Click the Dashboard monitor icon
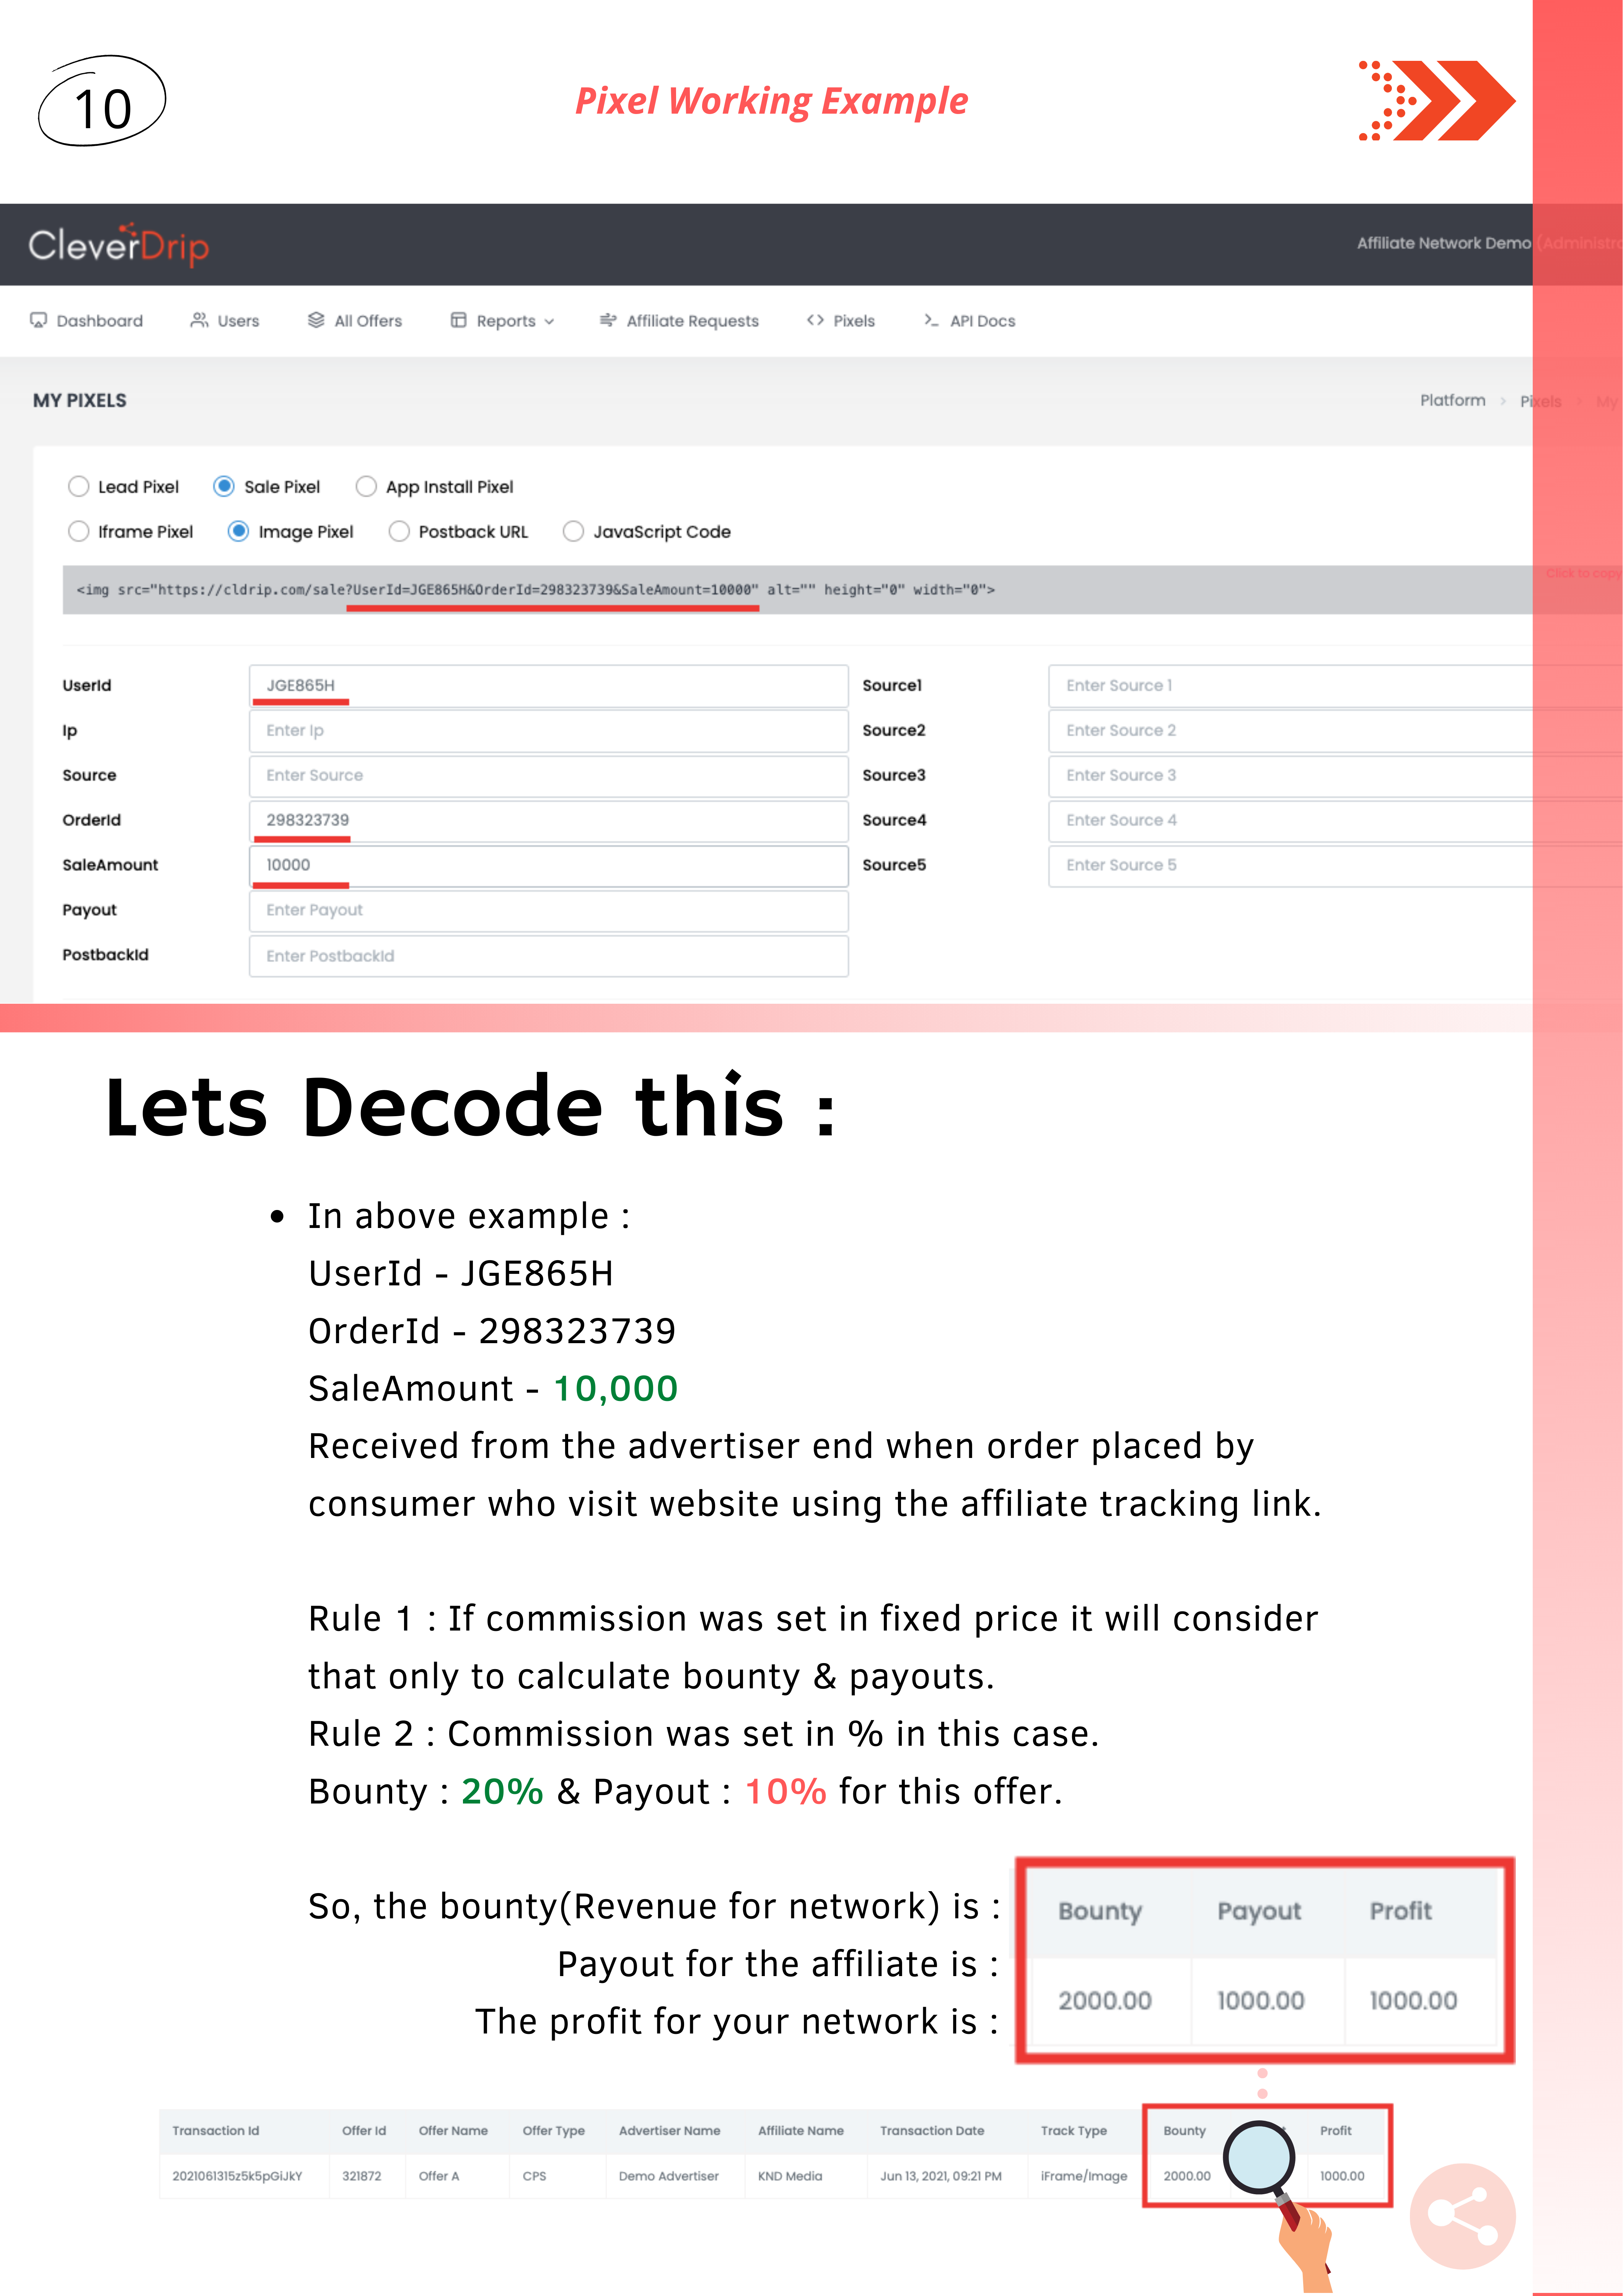The width and height of the screenshot is (1623, 2296). (39, 320)
